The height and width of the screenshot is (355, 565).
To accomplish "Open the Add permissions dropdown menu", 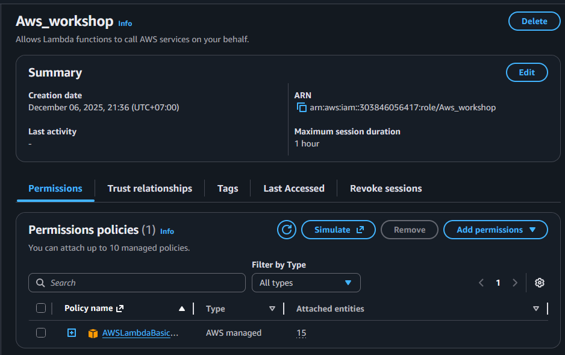I will tap(495, 230).
